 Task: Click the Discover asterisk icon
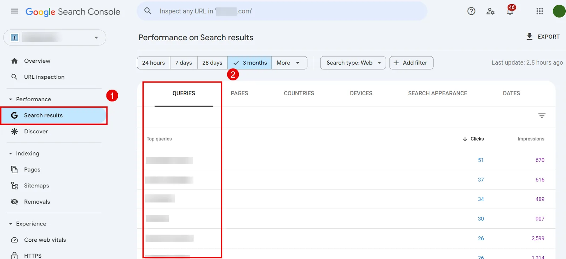point(15,132)
